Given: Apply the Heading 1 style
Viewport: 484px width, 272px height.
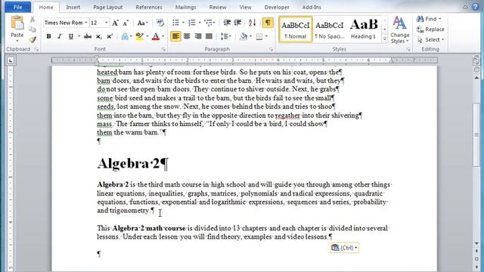Looking at the screenshot, I should coord(363,29).
